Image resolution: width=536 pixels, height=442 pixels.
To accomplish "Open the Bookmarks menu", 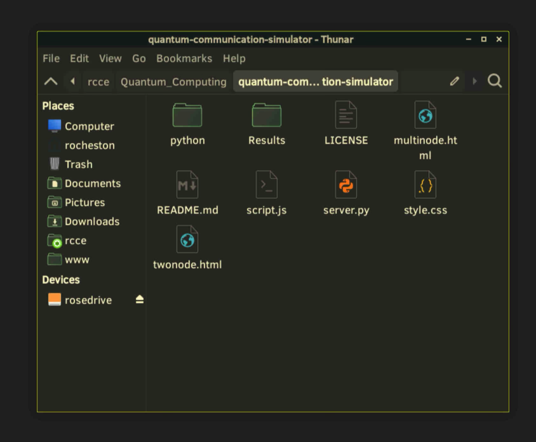I will coord(184,58).
